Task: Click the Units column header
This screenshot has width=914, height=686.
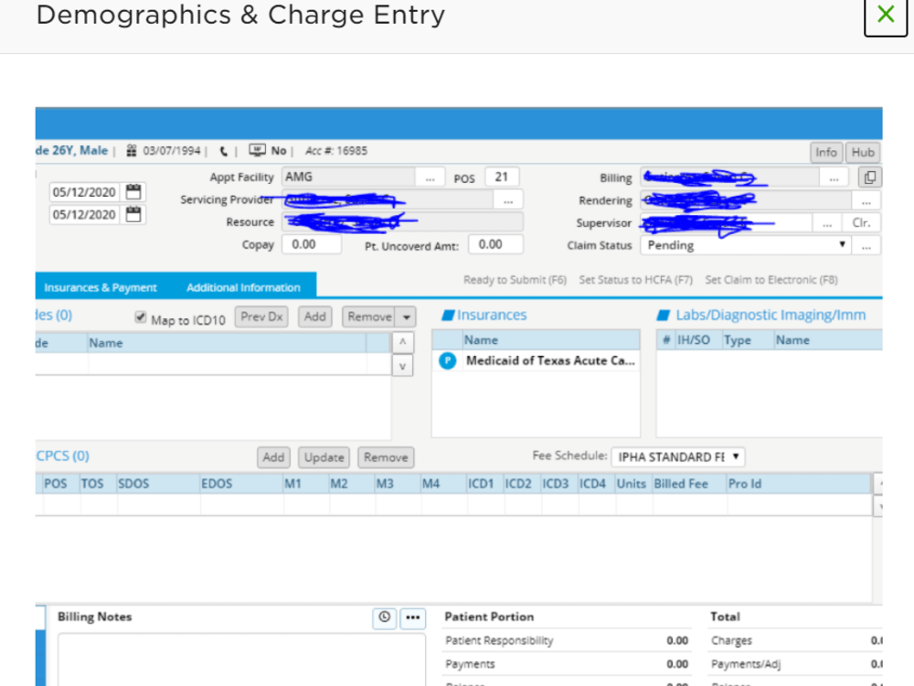Action: [x=633, y=484]
